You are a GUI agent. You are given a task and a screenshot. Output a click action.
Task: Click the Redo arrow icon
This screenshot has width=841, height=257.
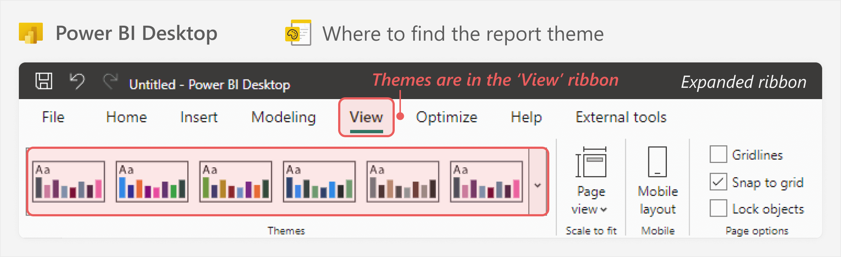[x=110, y=81]
